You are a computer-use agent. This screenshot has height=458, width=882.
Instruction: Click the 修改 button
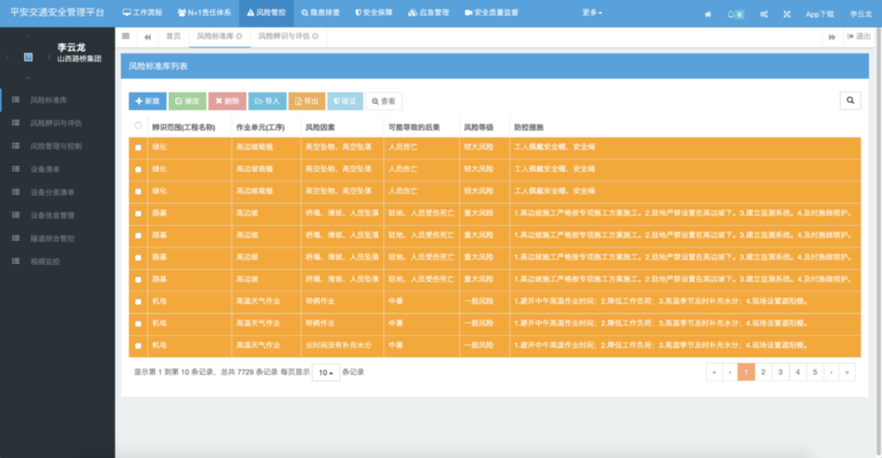tap(187, 101)
